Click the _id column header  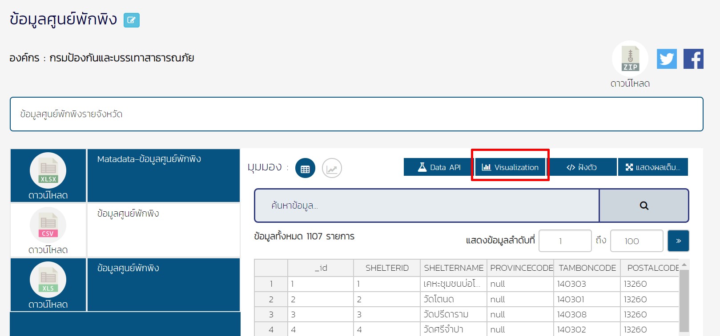coord(321,268)
